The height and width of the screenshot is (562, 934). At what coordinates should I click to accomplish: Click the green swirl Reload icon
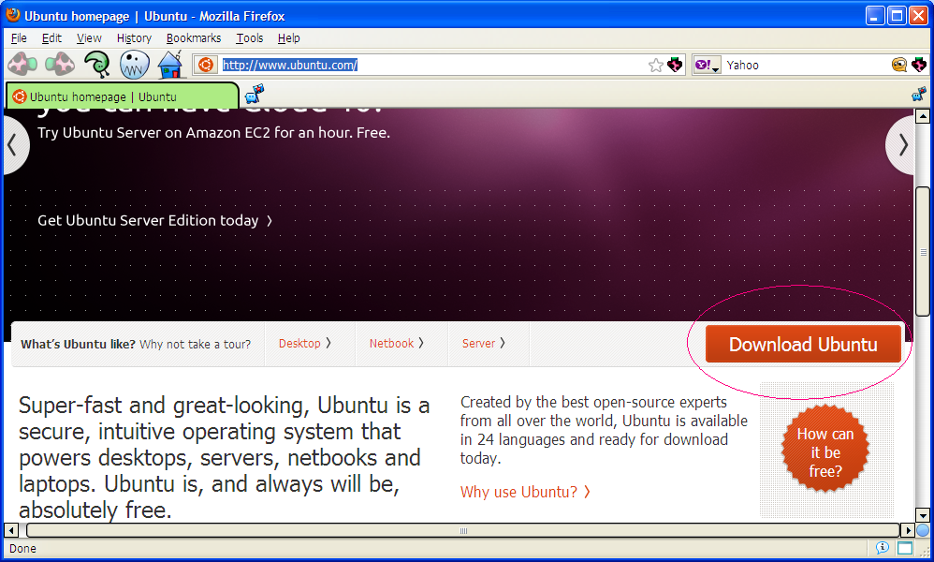tap(96, 65)
